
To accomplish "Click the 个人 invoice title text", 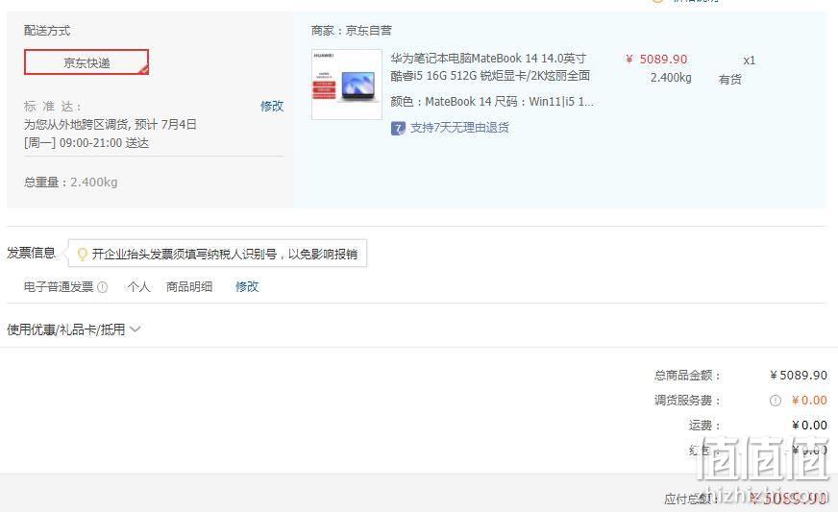I will click(x=138, y=287).
